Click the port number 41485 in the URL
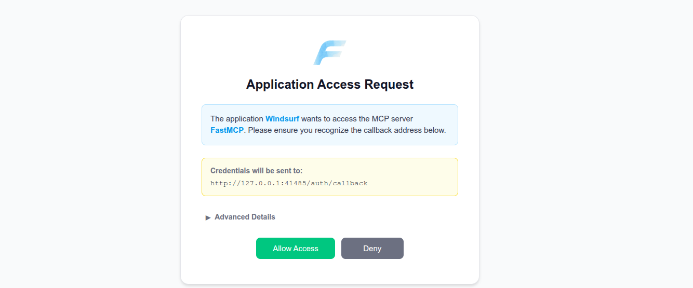Screen dimensions: 693x288 294,183
